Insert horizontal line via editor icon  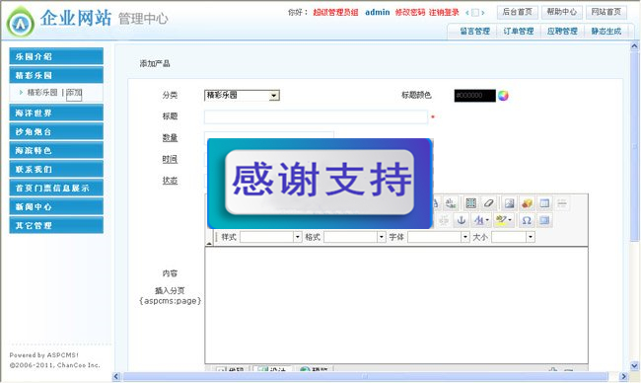click(x=562, y=203)
